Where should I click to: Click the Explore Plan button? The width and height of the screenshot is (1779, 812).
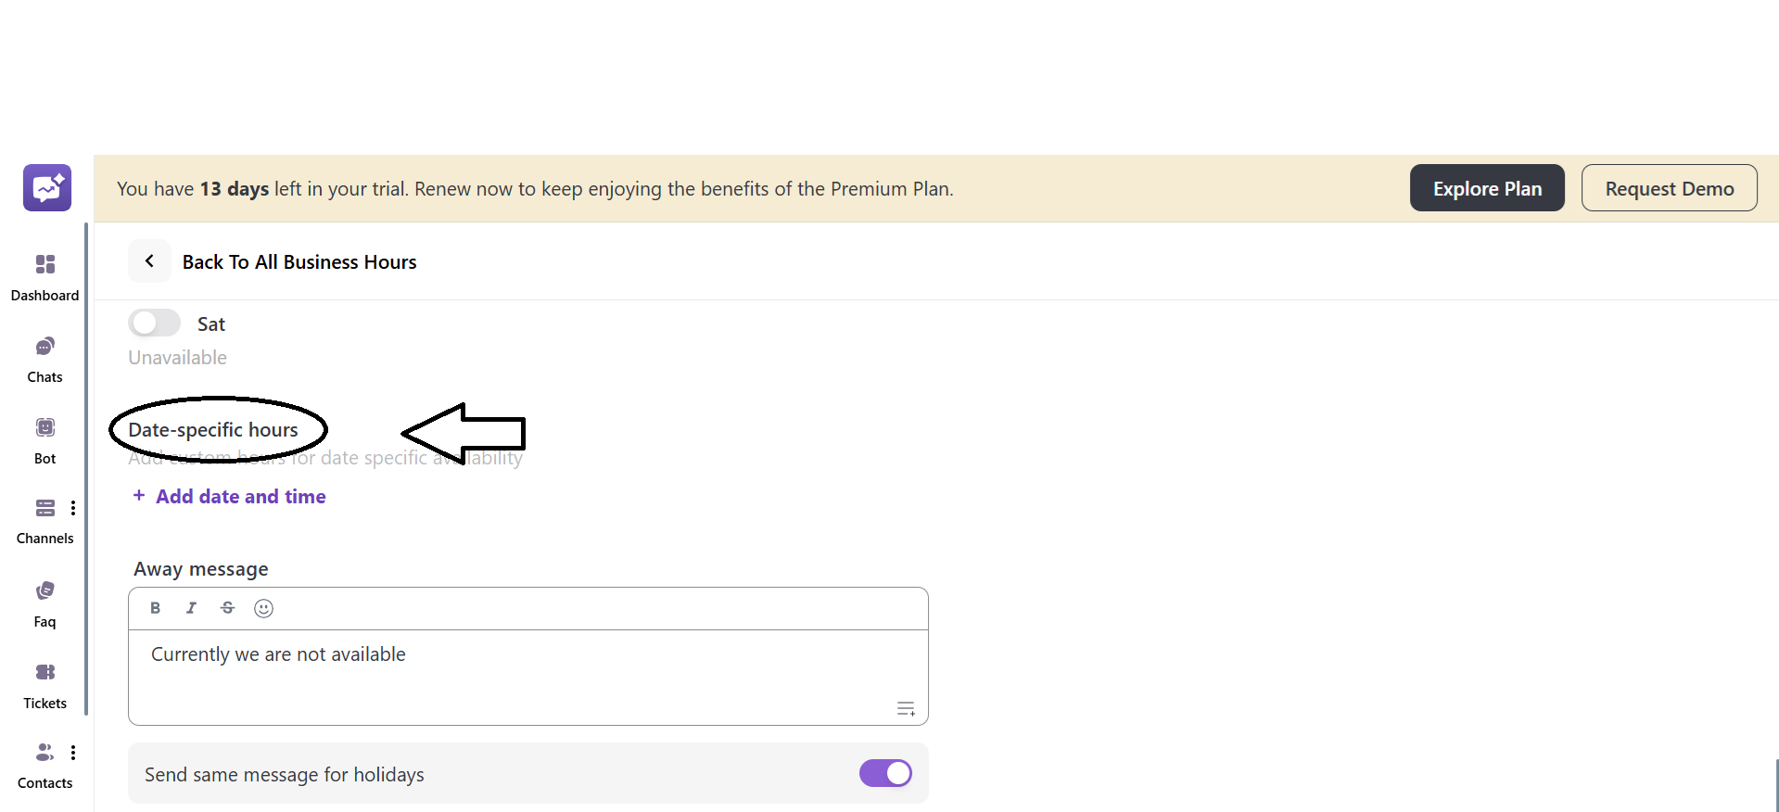click(x=1487, y=188)
